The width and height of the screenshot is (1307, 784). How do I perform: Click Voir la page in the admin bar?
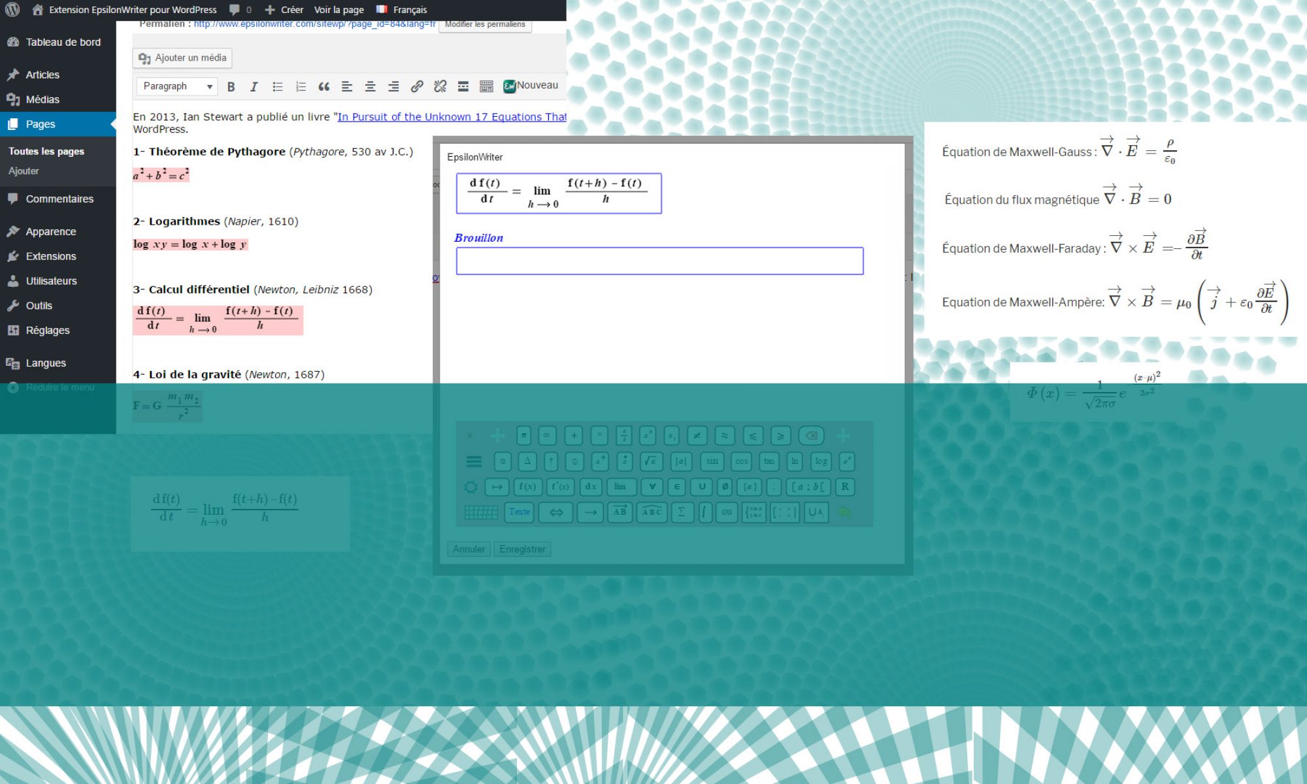339,10
